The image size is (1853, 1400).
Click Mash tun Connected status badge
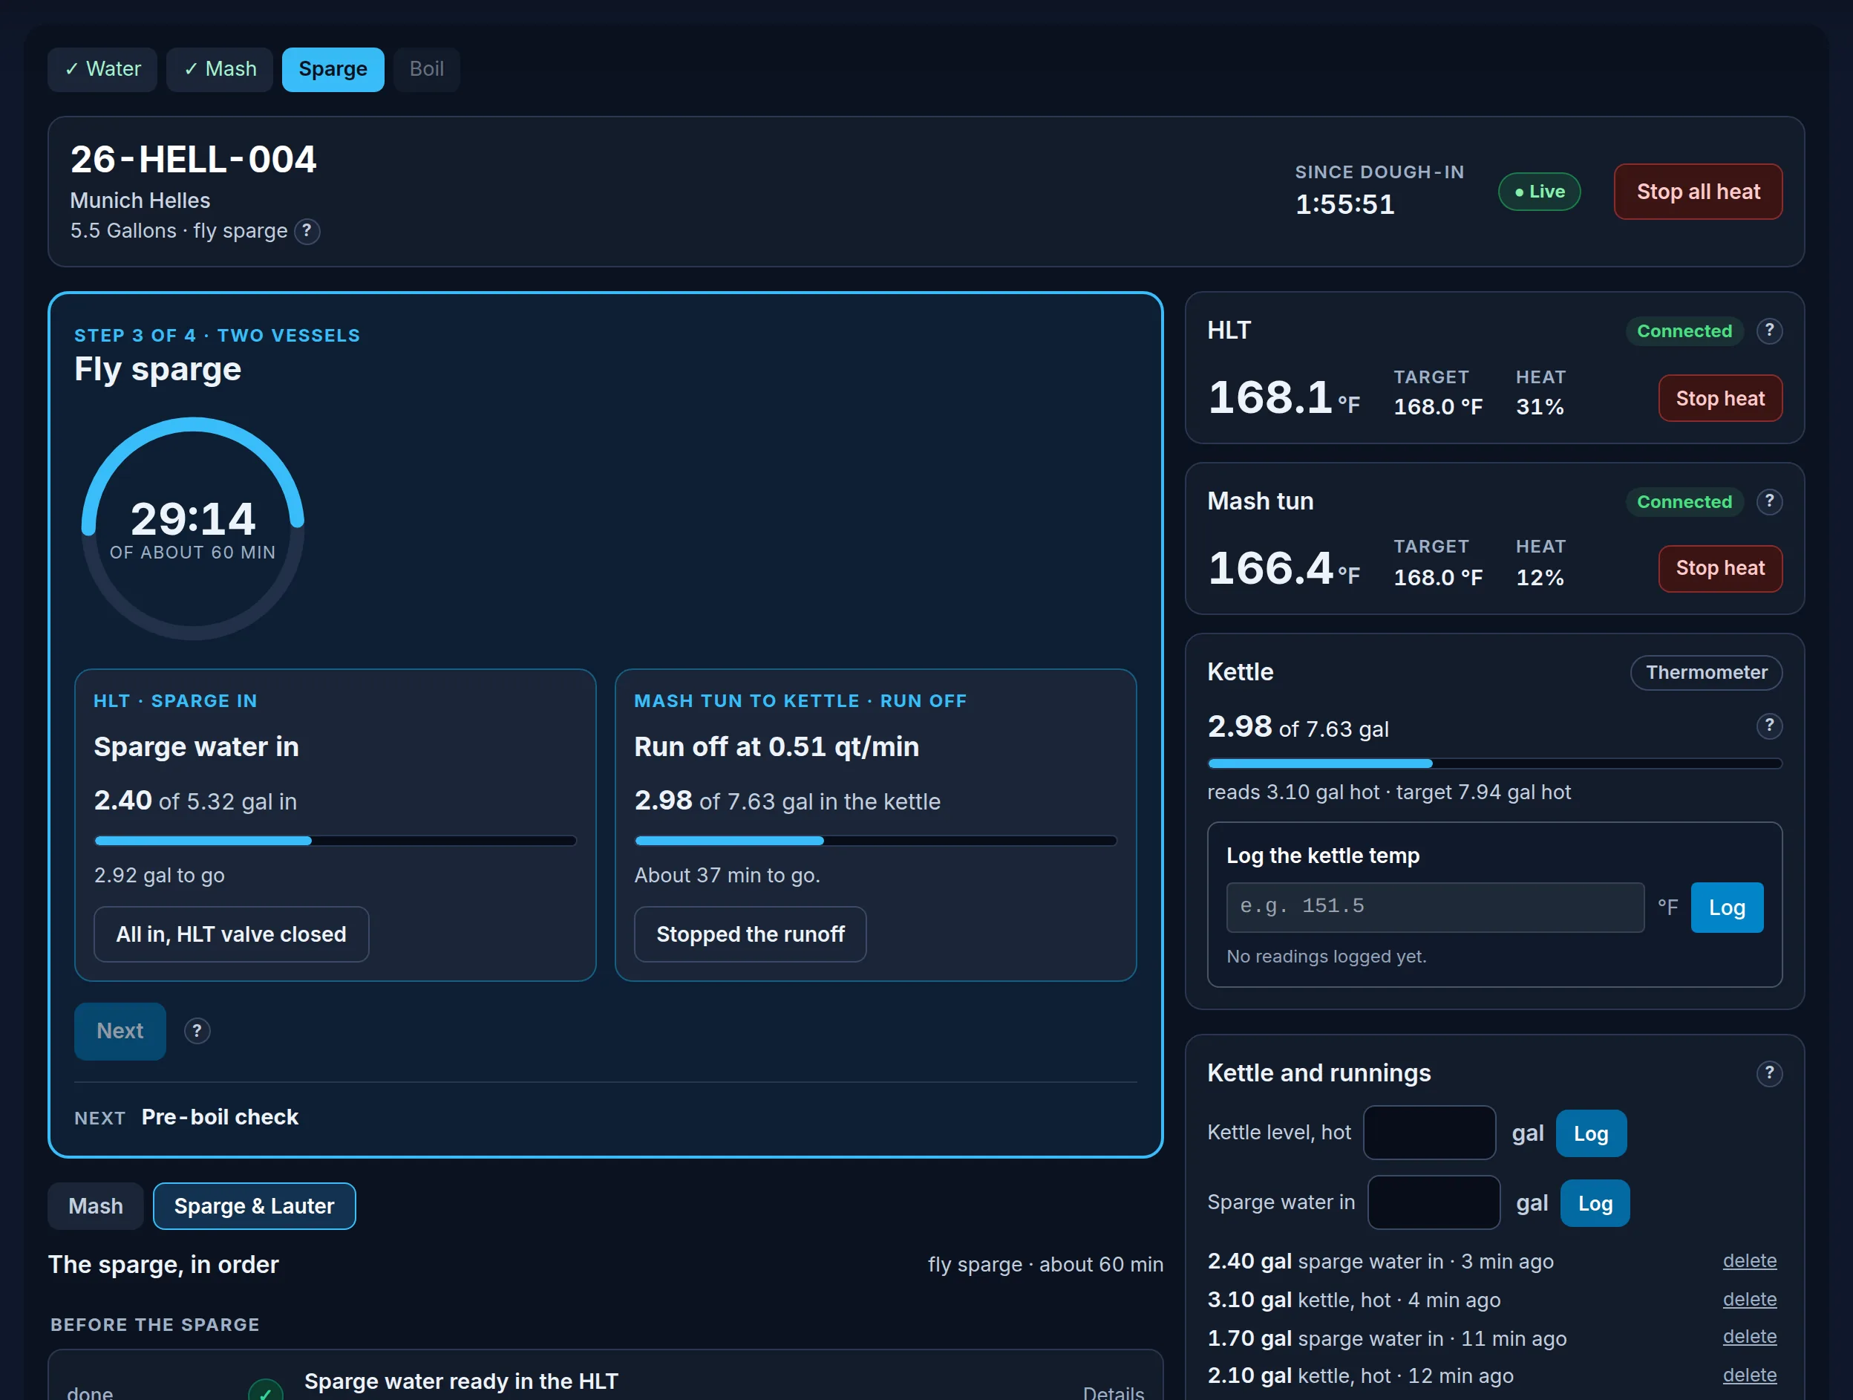[1684, 503]
